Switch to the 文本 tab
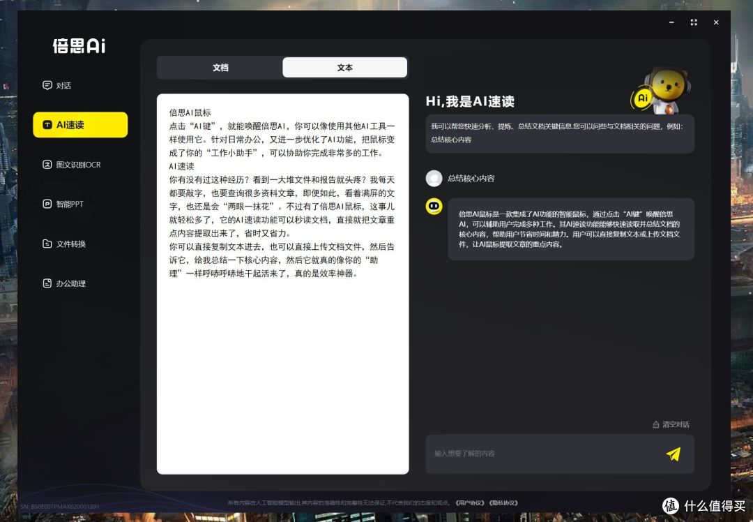Image resolution: width=753 pixels, height=522 pixels. click(345, 68)
